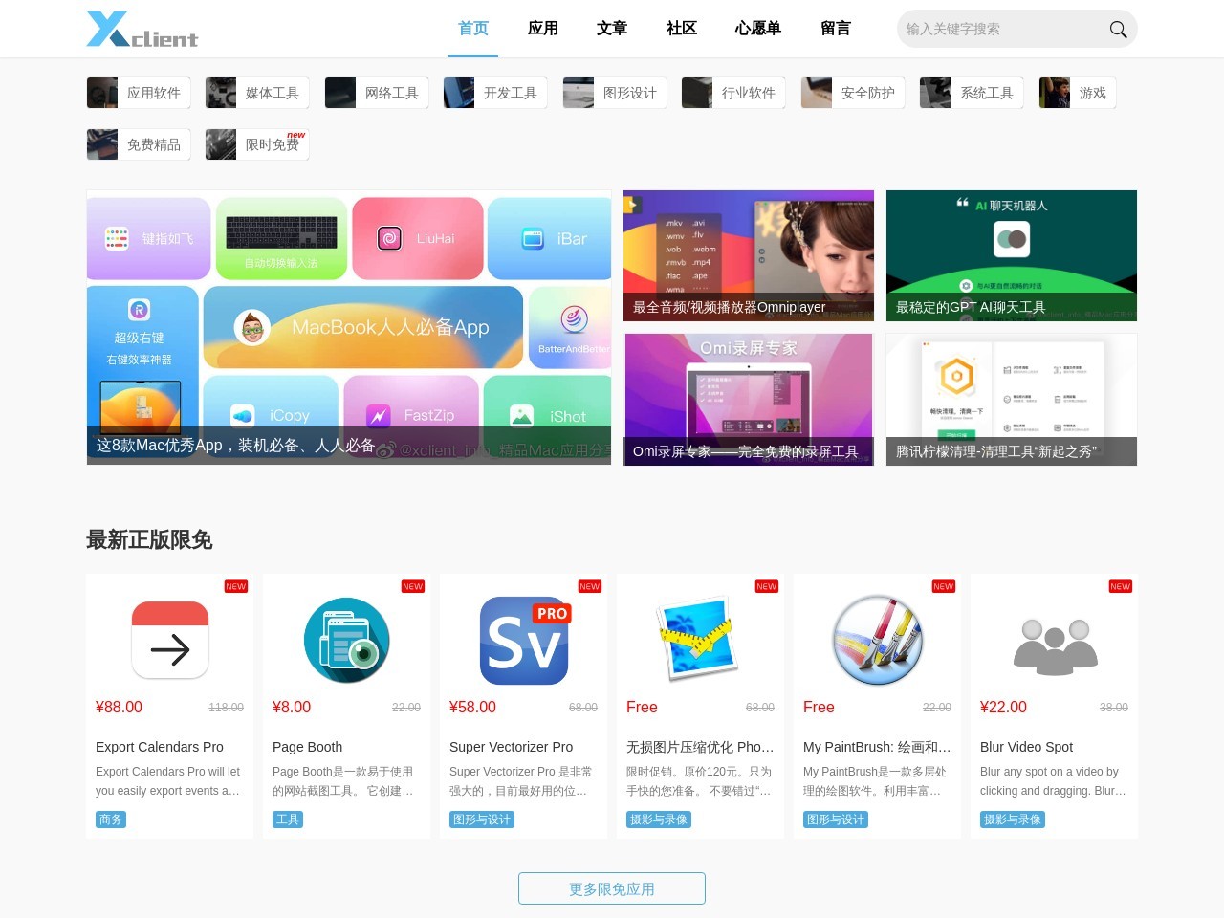The image size is (1224, 918).
Task: Open the 游戏 category
Action: click(1078, 93)
